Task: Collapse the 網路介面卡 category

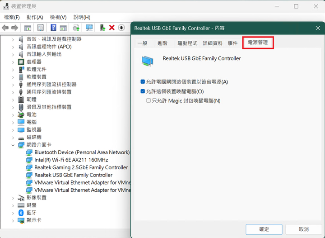Action: click(13, 145)
